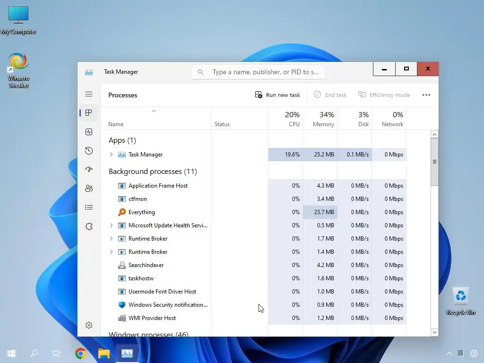Select the ctfmon process row

point(253,199)
